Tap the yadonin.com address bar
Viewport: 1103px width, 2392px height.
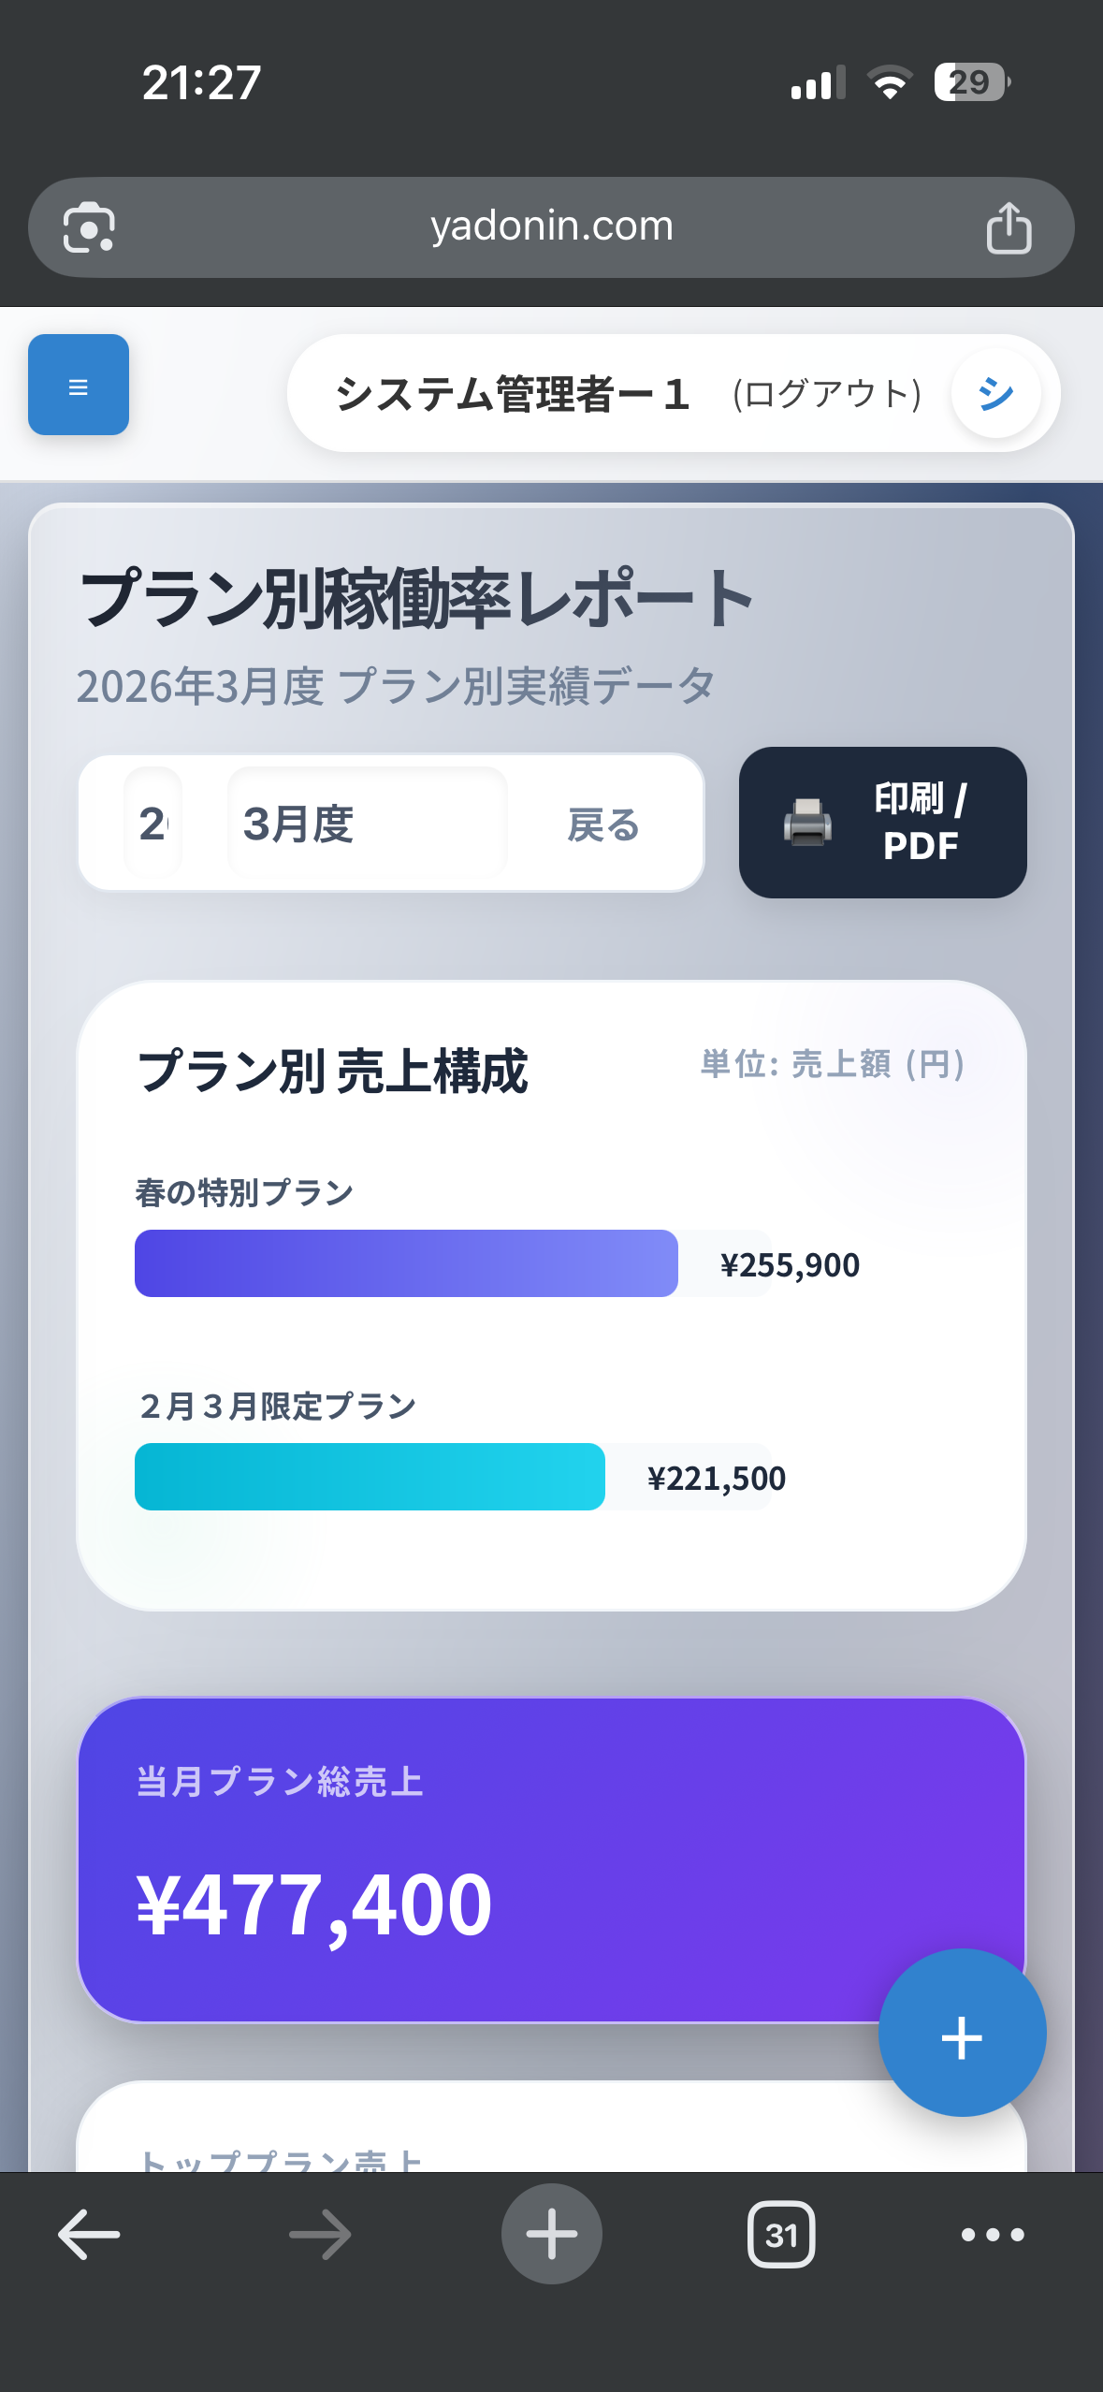coord(551,227)
